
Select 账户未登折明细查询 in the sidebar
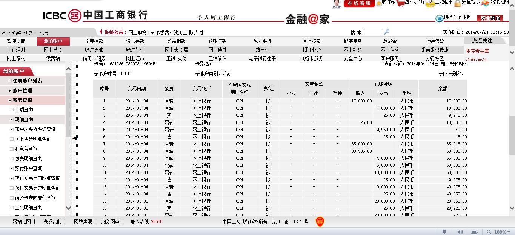(x=35, y=130)
